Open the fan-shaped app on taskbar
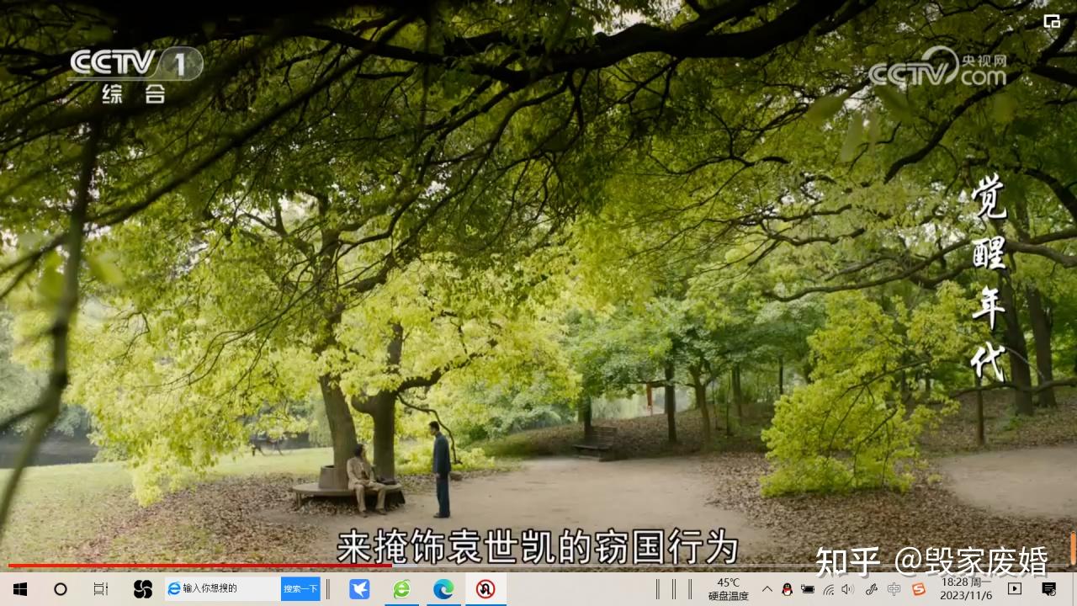The height and width of the screenshot is (606, 1077). click(x=143, y=589)
